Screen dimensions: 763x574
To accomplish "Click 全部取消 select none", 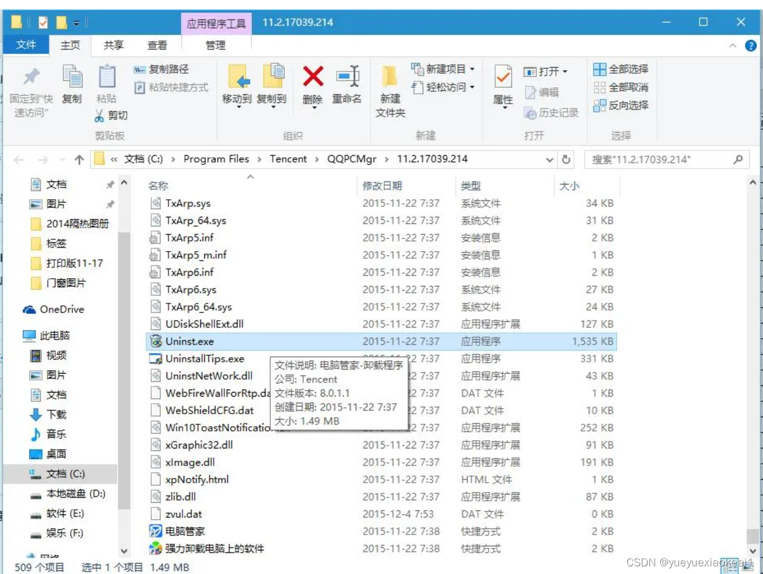I will (621, 87).
